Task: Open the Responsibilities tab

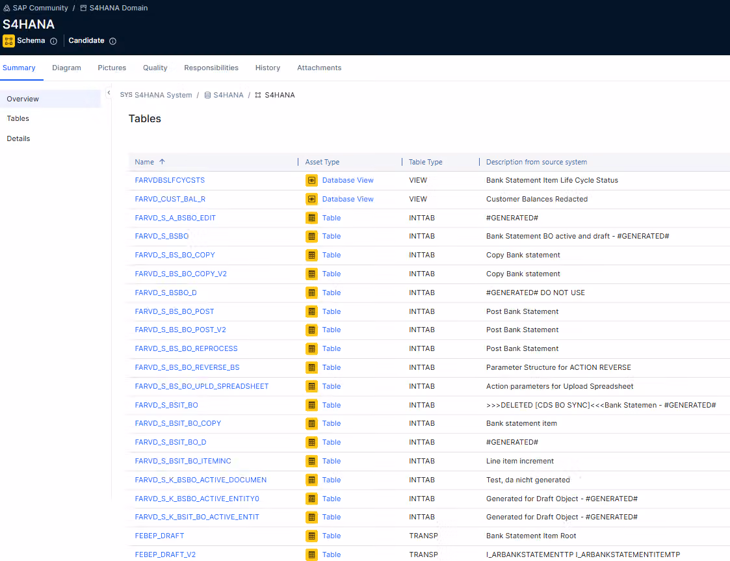Action: point(211,68)
